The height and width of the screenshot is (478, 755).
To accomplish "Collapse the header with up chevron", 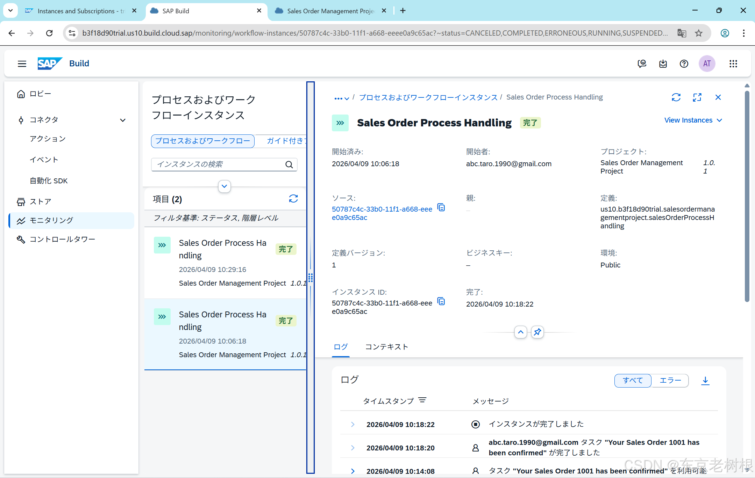I will (x=520, y=332).
